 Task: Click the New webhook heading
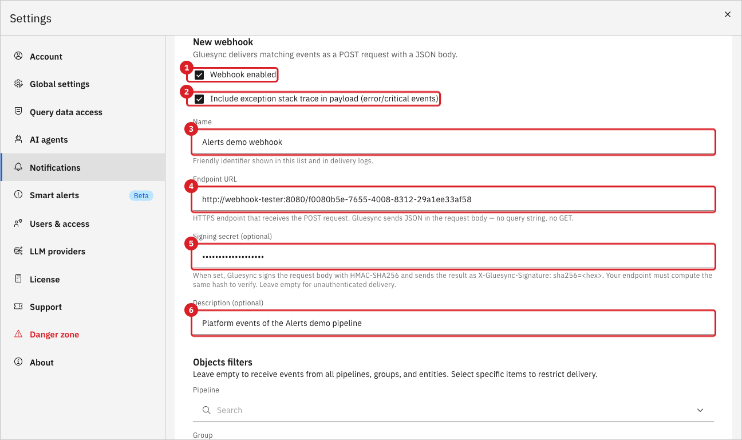point(223,42)
